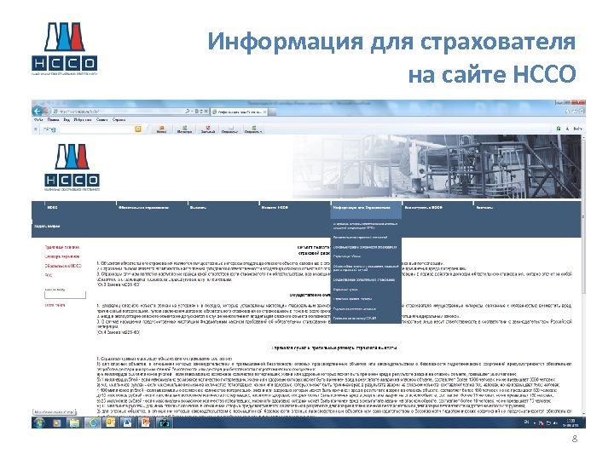Image resolution: width=614 pixels, height=460 pixels.
Task: Select the open НССО page tab
Action: click(240, 112)
